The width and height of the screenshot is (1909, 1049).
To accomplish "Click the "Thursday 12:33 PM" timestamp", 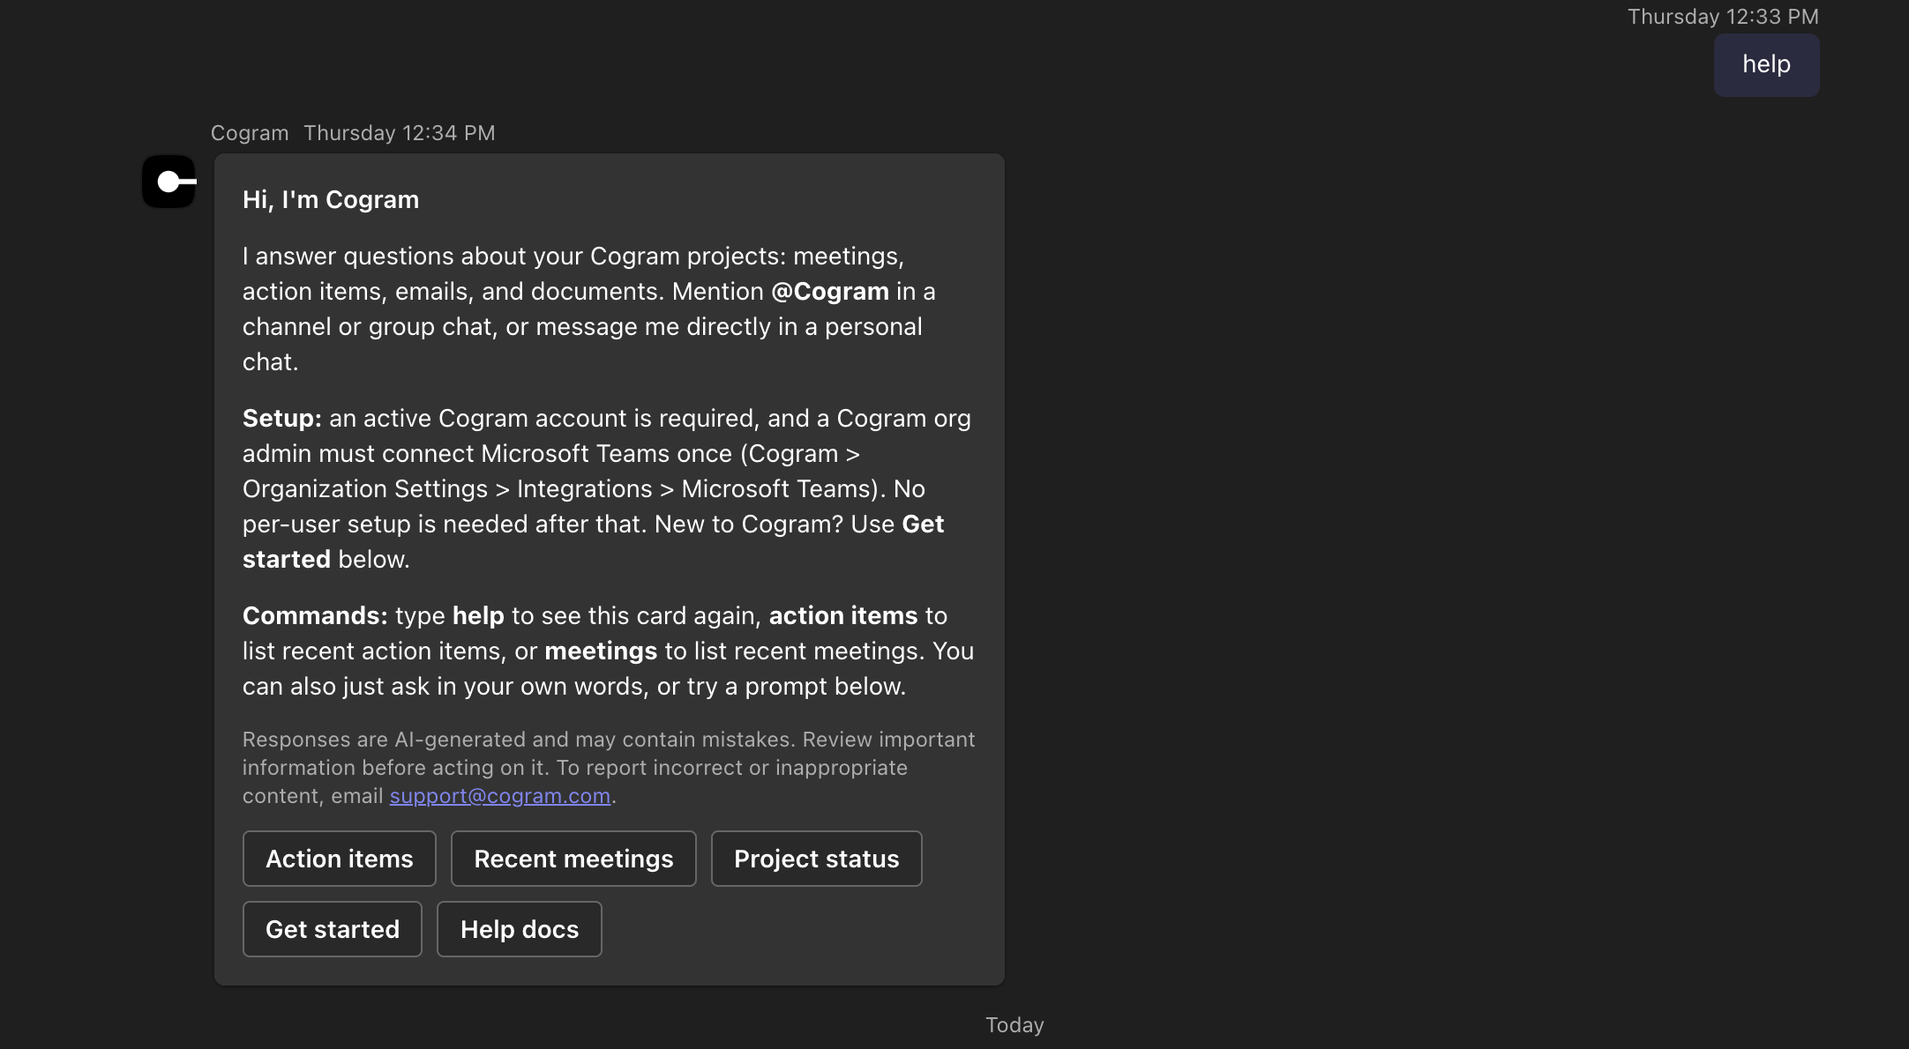I will [1723, 17].
